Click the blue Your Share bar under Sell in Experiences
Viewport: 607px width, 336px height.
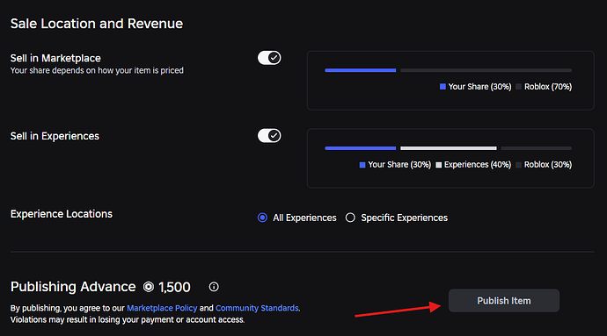pyautogui.click(x=361, y=148)
